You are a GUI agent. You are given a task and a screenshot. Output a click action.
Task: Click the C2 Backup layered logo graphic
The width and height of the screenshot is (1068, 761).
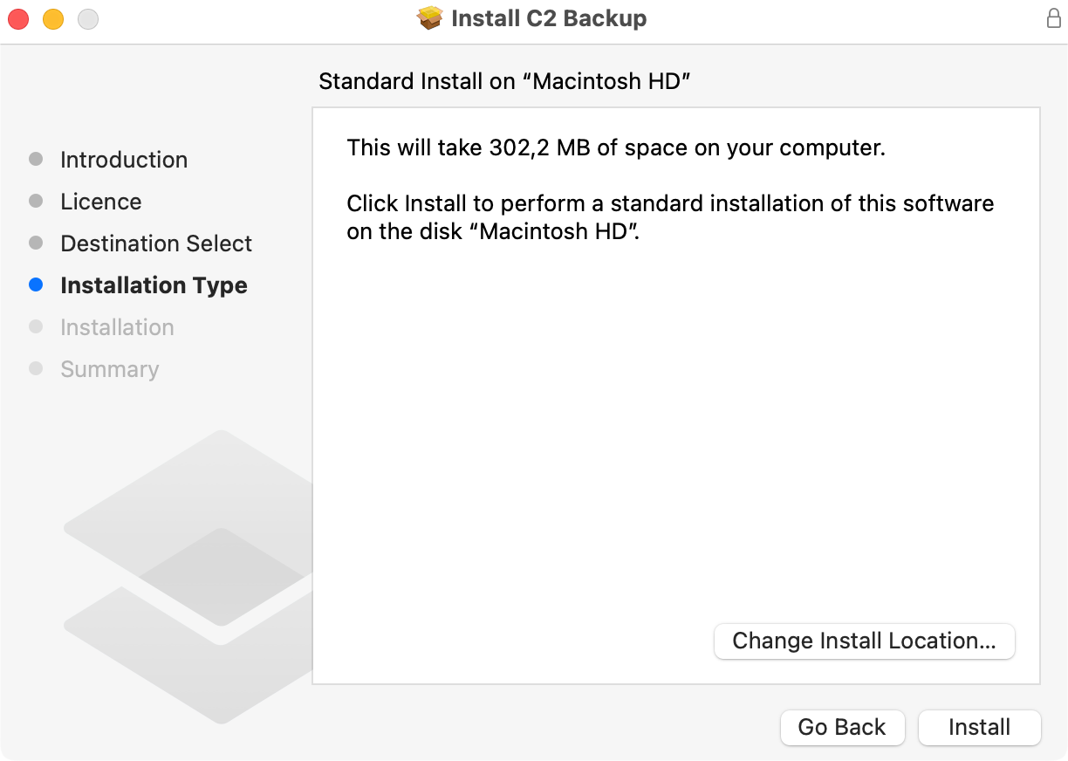pos(188,576)
